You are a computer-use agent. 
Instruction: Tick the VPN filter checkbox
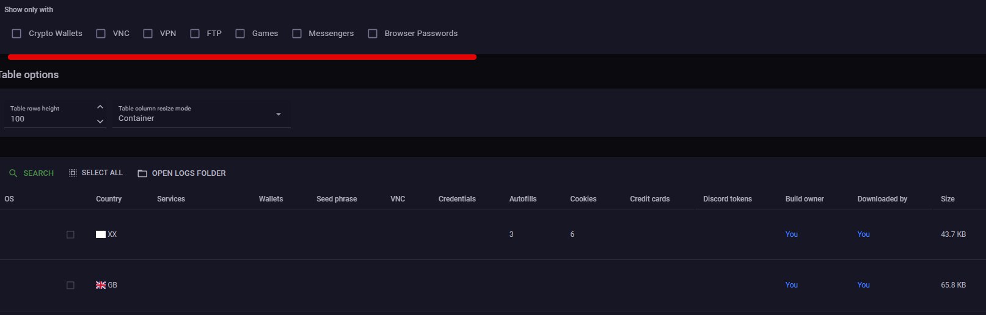point(148,34)
